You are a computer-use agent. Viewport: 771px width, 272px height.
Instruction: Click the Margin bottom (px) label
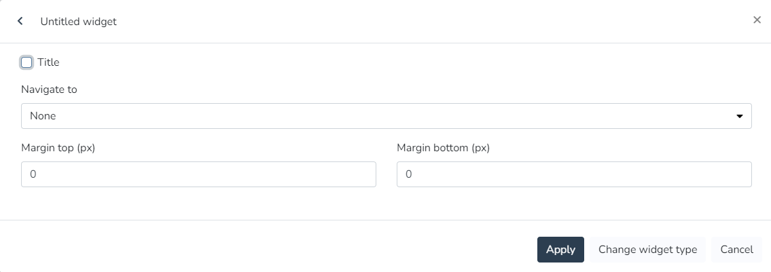pyautogui.click(x=443, y=148)
